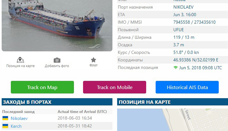Open Historical AIS Data
228x131 pixels.
pos(187,87)
